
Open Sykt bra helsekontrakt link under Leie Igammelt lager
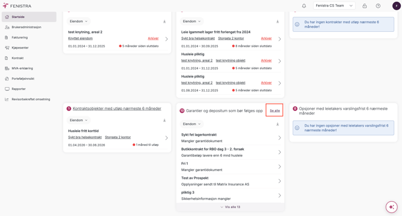(198, 38)
